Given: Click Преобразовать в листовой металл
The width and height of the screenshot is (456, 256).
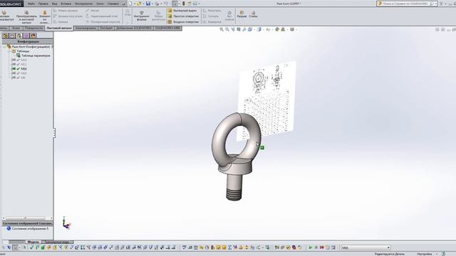Looking at the screenshot, I should [x=26, y=17].
